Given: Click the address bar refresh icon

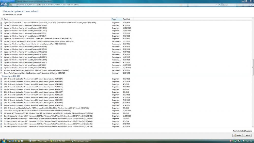Looking at the screenshot, I should [x=219, y=5].
